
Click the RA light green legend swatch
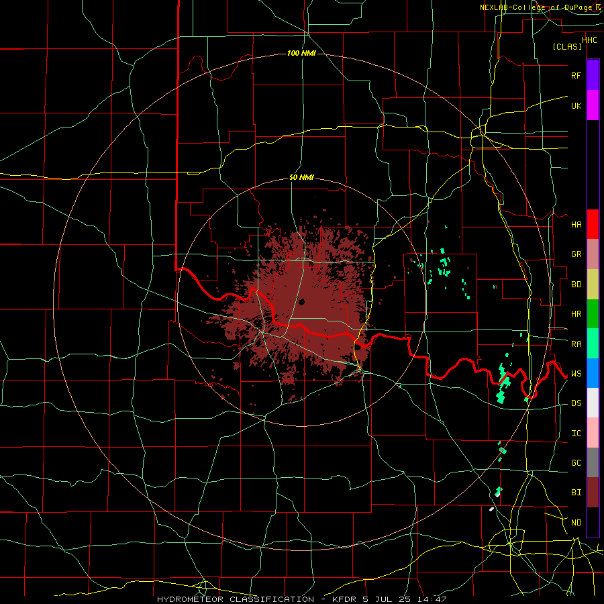pos(593,344)
